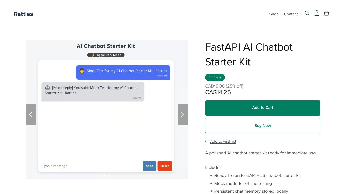Follow the Add to wishlist link

coord(223,141)
